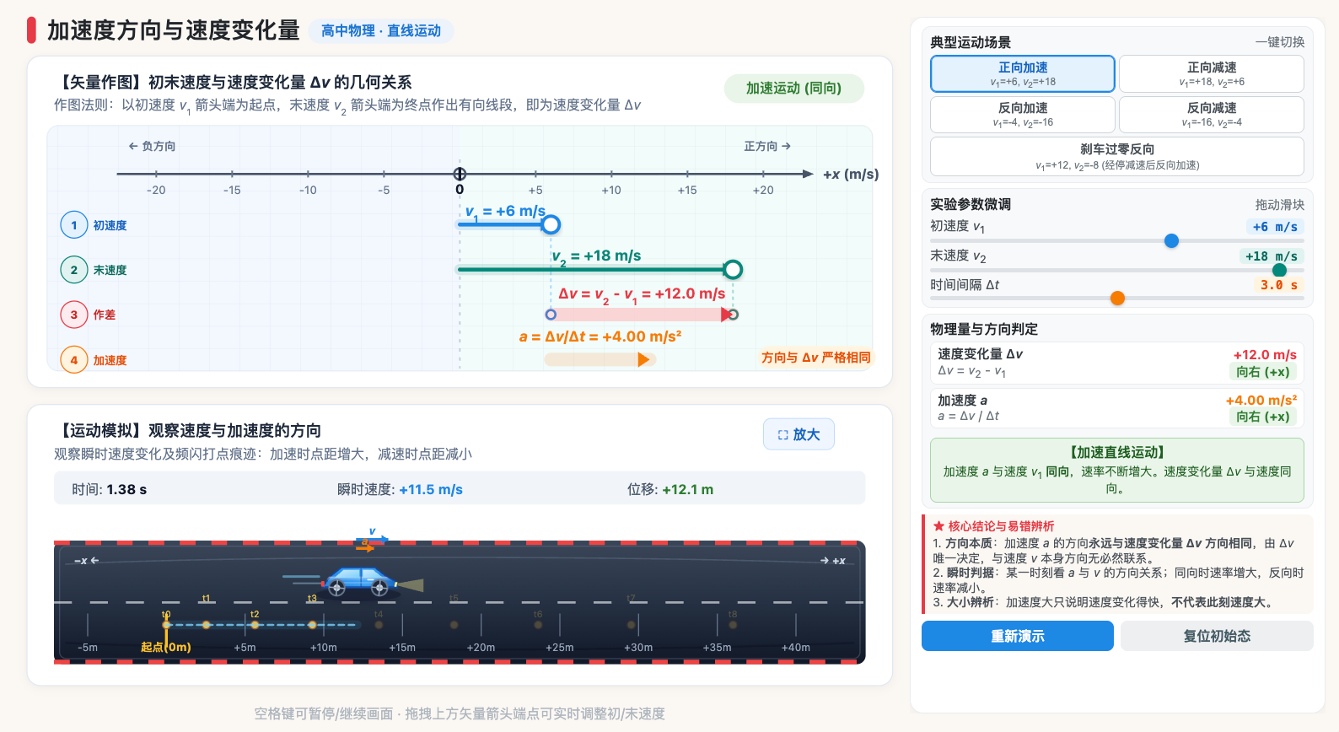Click the 拖动滑块 label

click(1279, 205)
